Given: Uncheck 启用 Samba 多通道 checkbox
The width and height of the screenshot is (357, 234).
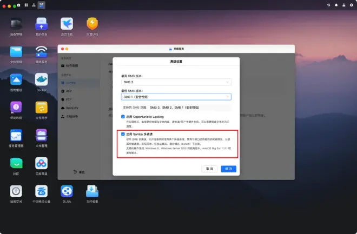Looking at the screenshot, I should pos(123,133).
